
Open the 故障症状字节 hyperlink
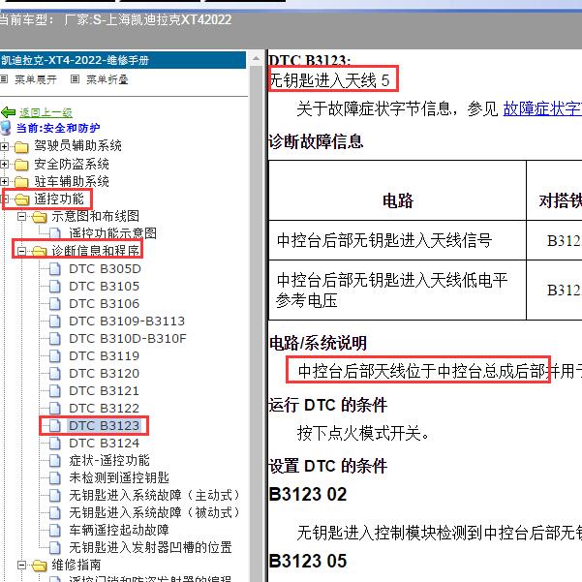[542, 109]
